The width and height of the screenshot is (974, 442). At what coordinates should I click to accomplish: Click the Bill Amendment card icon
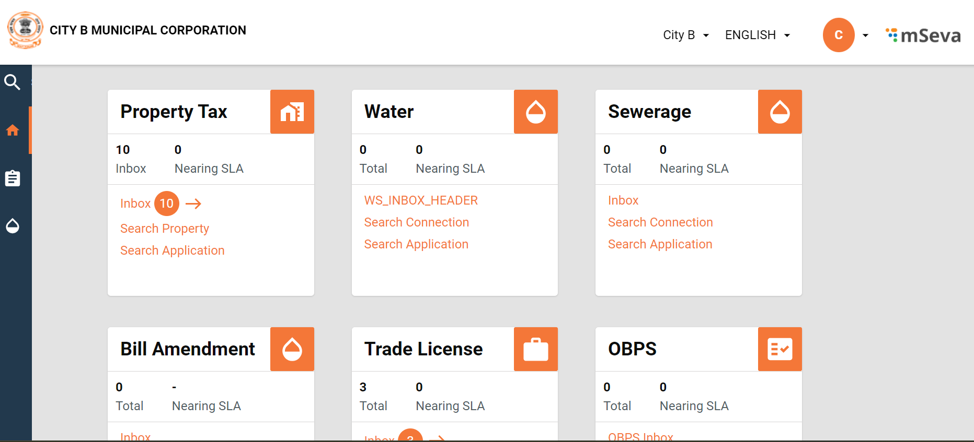click(x=292, y=349)
